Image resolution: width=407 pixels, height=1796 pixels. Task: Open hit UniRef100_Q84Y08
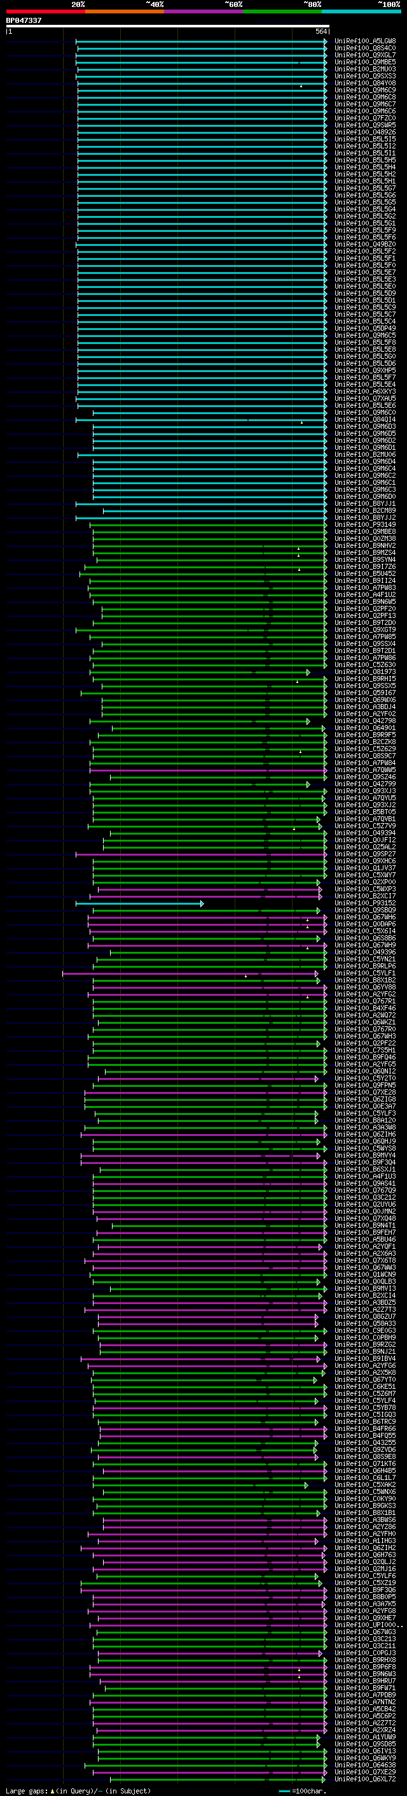click(x=365, y=83)
